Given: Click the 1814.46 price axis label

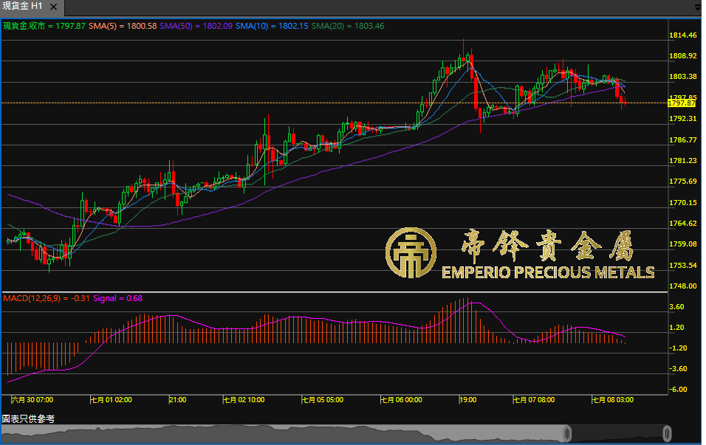Looking at the screenshot, I should [x=683, y=35].
